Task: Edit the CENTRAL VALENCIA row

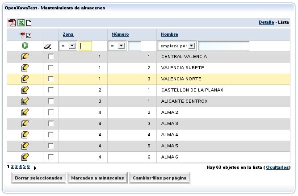Action: click(x=25, y=57)
